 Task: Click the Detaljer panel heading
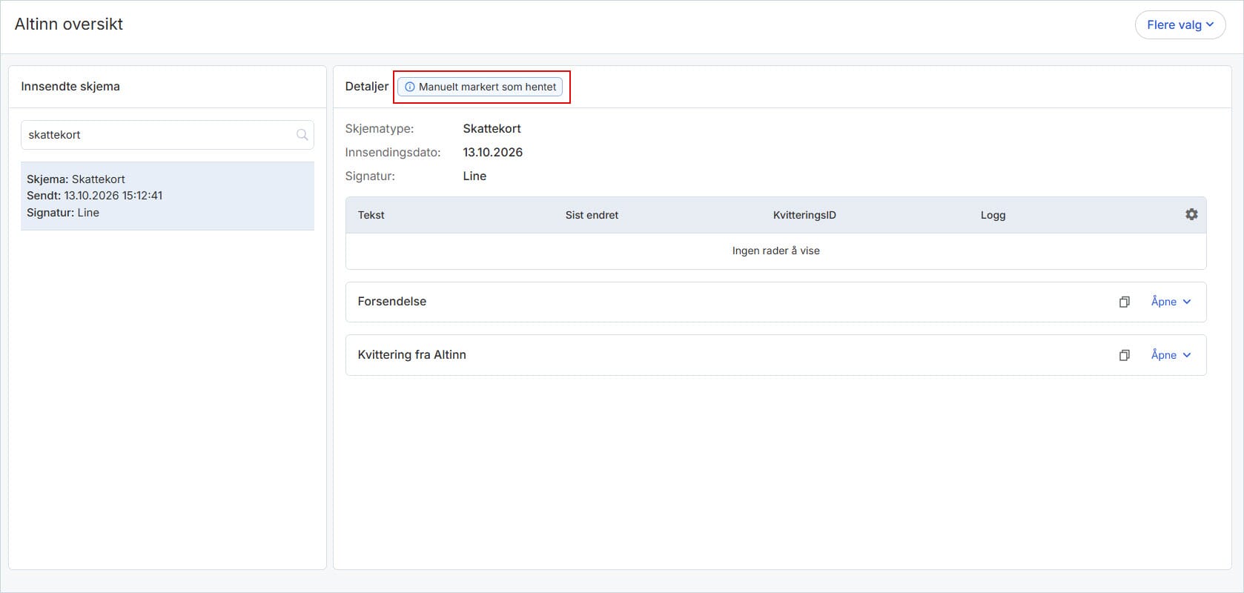pos(366,86)
